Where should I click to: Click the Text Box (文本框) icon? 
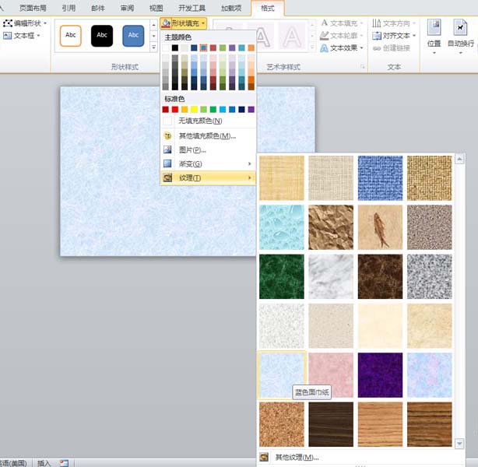(x=8, y=36)
